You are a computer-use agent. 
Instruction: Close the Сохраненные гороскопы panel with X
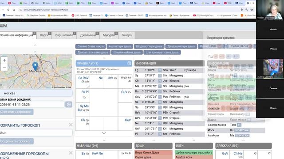(71, 153)
